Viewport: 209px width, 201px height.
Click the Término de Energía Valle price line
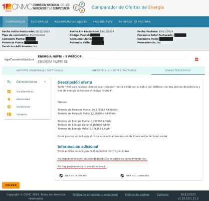coord(84,129)
